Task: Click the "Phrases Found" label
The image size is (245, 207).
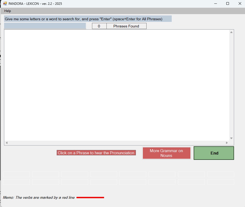Action: [x=126, y=26]
